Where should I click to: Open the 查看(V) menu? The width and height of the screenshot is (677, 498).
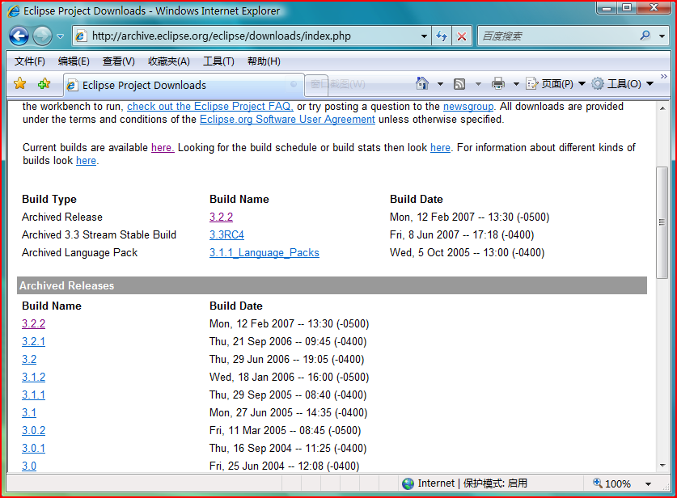tap(118, 61)
